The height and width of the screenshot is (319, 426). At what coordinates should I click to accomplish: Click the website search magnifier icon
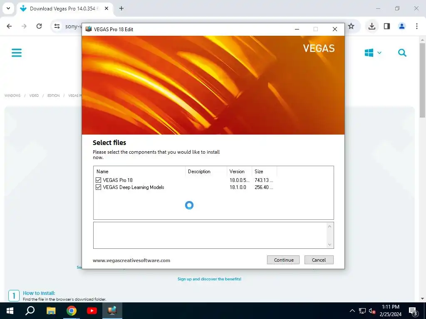point(402,53)
